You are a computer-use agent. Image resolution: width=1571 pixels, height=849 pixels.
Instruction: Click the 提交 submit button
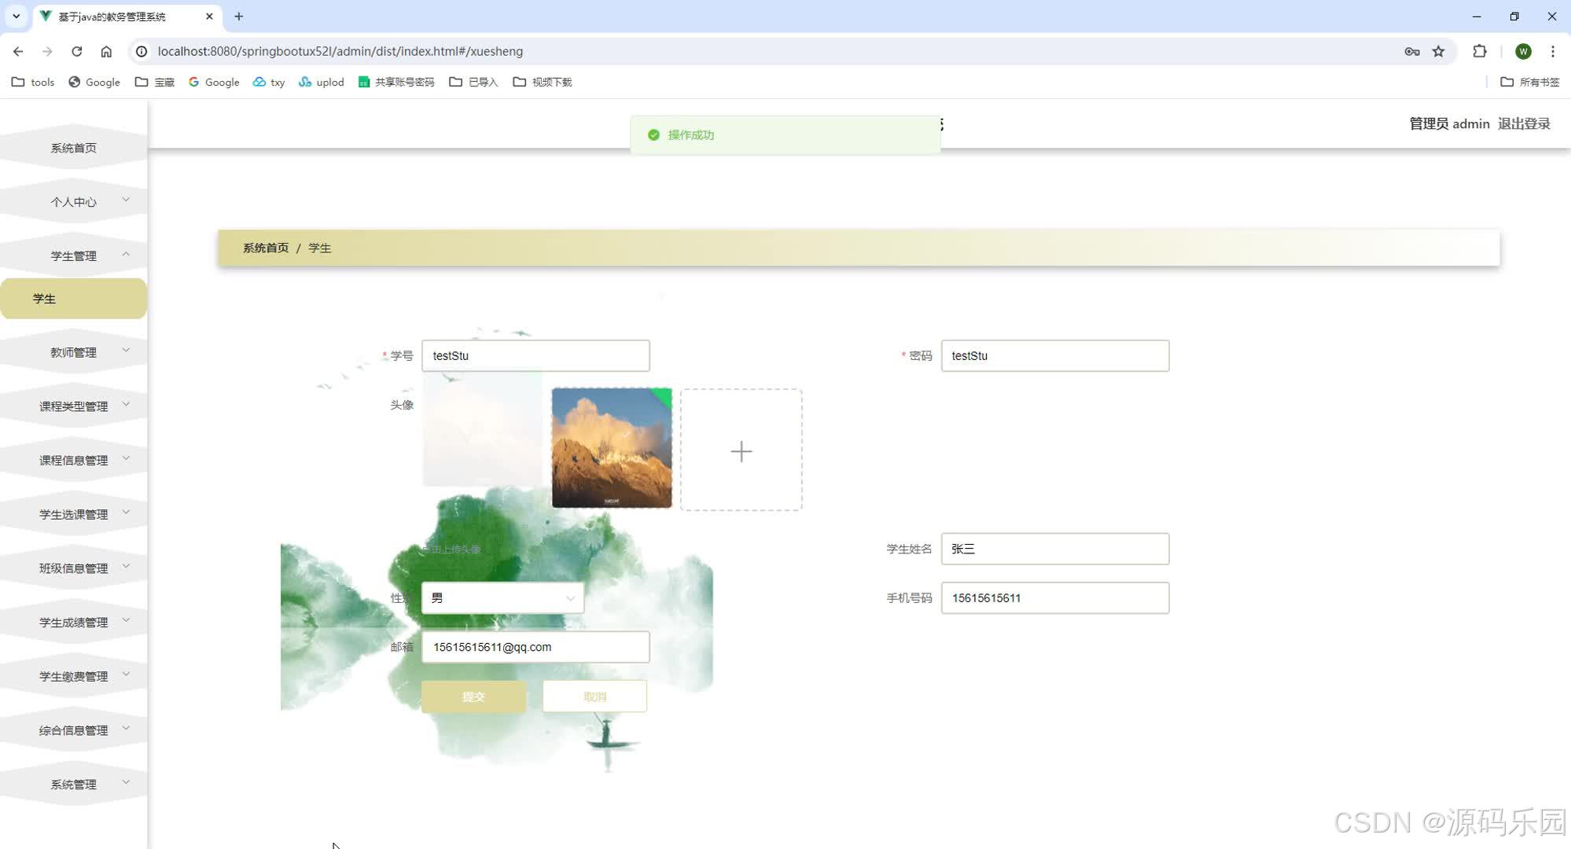click(473, 696)
